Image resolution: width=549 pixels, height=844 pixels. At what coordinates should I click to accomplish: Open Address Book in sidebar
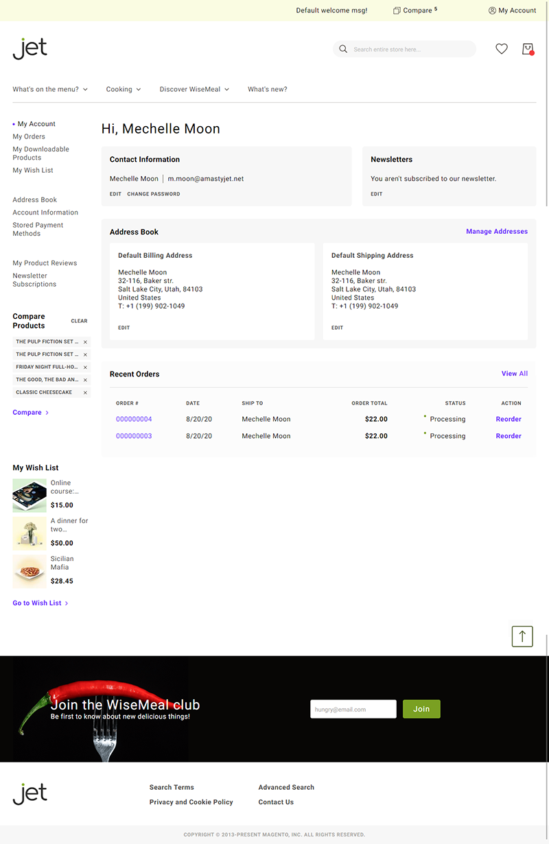coord(34,200)
